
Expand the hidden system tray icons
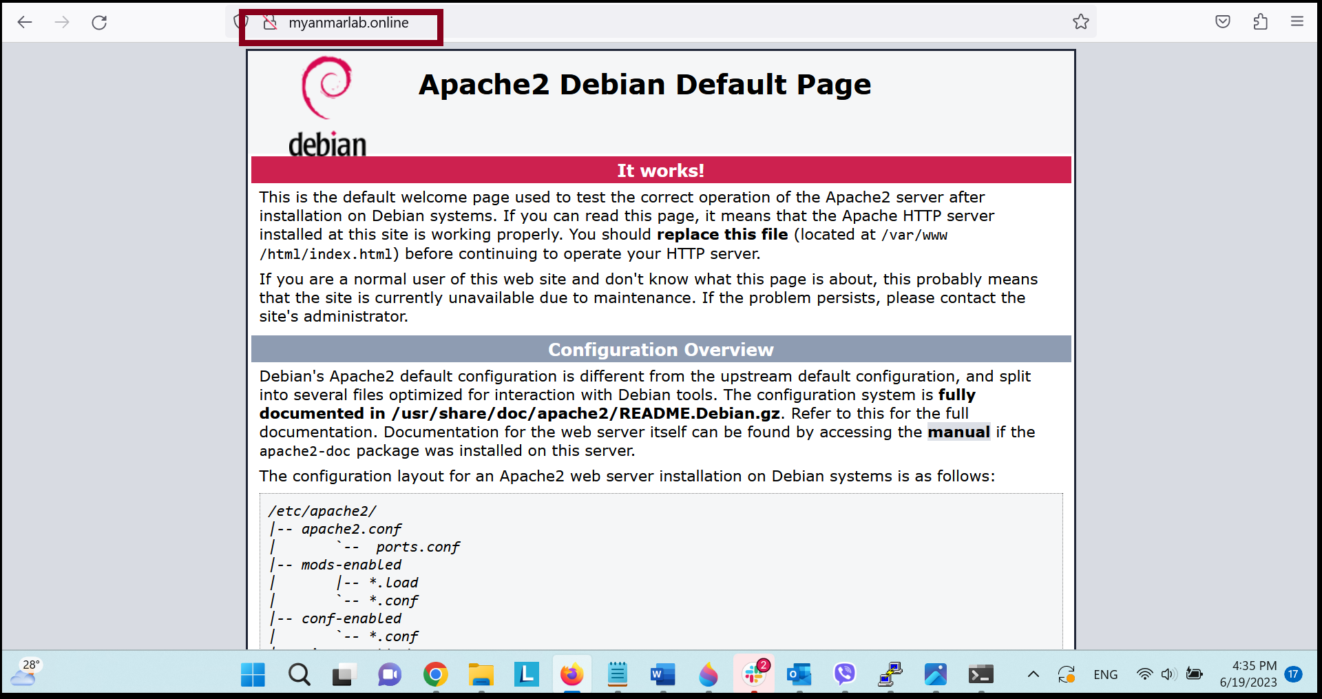pos(1034,674)
